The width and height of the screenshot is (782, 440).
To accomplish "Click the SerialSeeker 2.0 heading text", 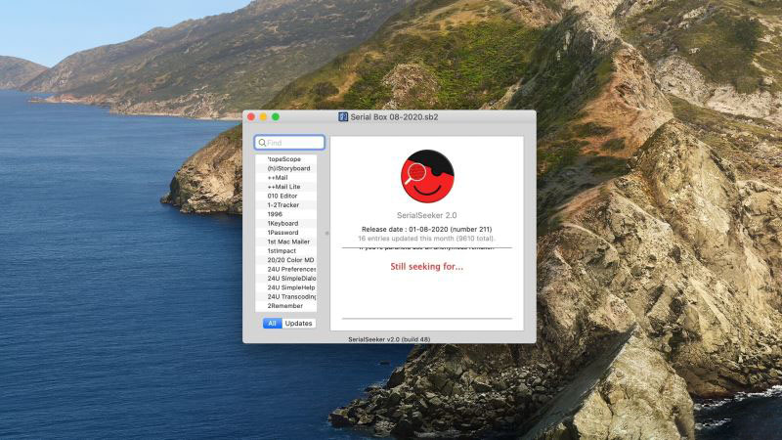I will tap(427, 215).
